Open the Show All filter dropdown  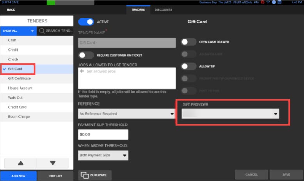click(18, 31)
